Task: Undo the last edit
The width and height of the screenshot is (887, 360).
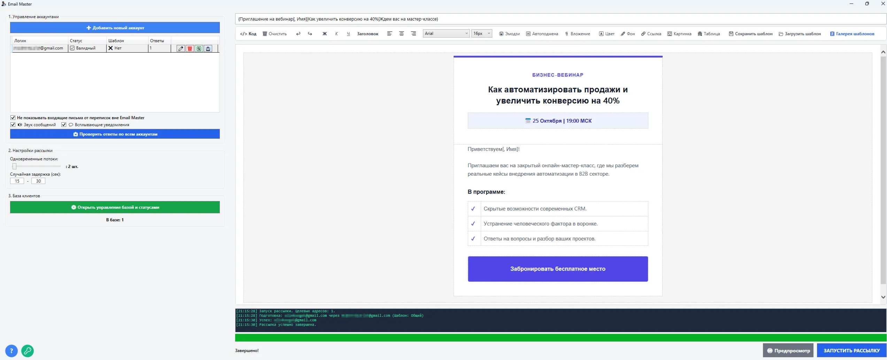Action: pyautogui.click(x=298, y=34)
